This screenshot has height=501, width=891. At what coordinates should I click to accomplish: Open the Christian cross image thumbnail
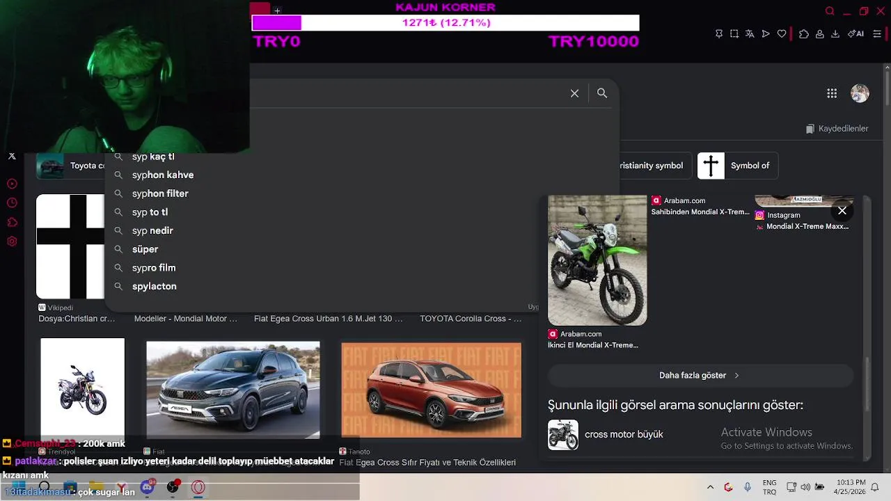pyautogui.click(x=70, y=246)
